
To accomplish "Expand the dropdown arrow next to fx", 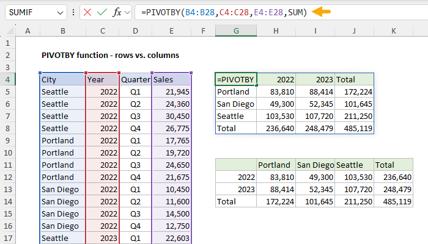I will coord(127,12).
